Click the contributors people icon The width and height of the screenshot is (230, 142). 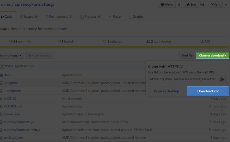point(148,41)
